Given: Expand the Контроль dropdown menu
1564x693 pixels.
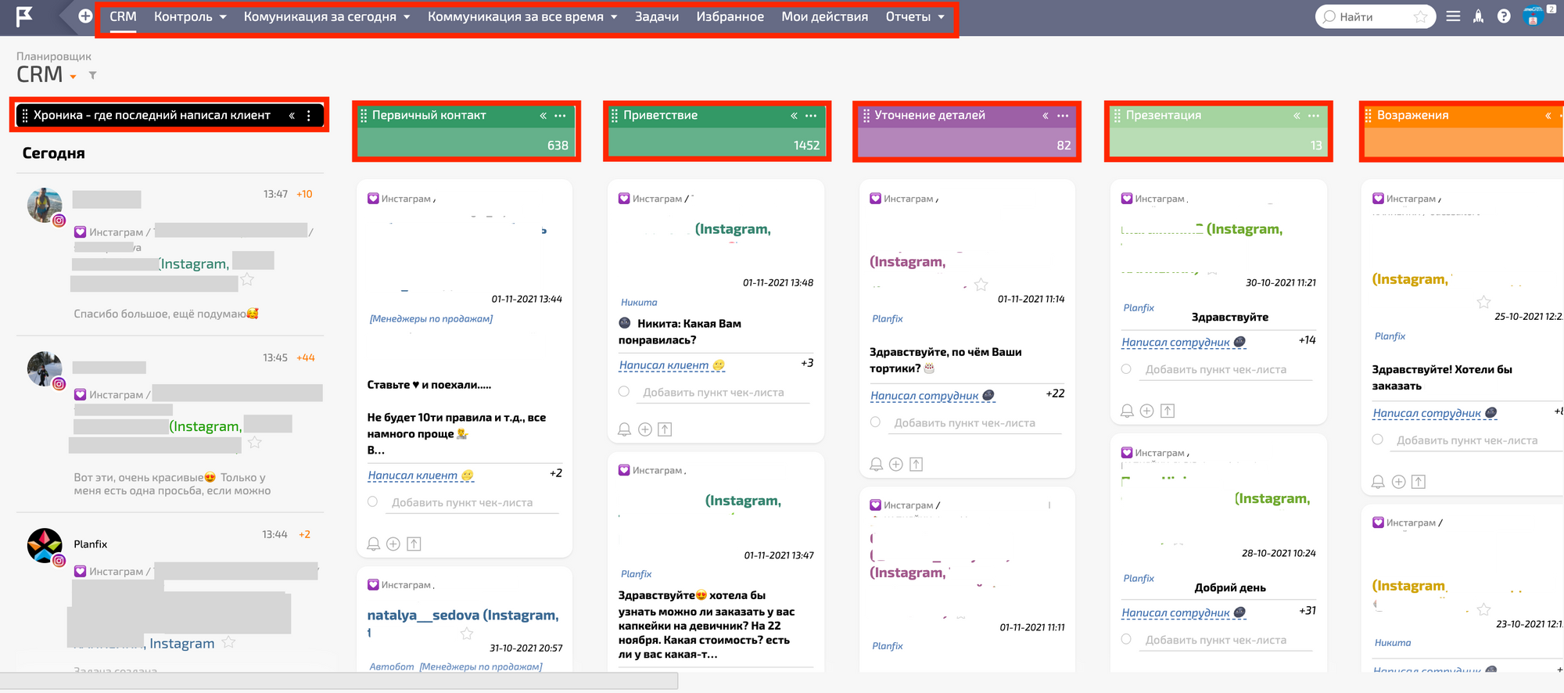Looking at the screenshot, I should point(190,16).
